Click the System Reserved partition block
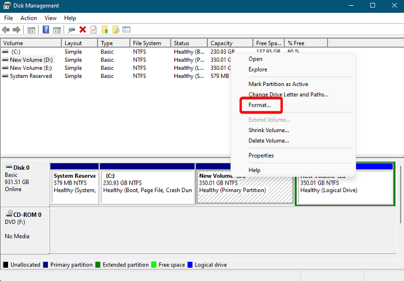404x281 pixels. point(74,185)
